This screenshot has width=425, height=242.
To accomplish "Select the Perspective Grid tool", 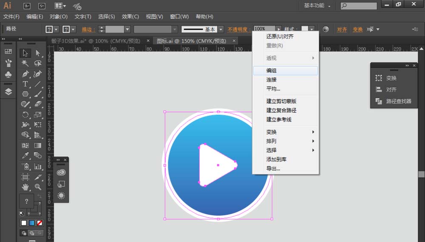I will tap(38, 135).
